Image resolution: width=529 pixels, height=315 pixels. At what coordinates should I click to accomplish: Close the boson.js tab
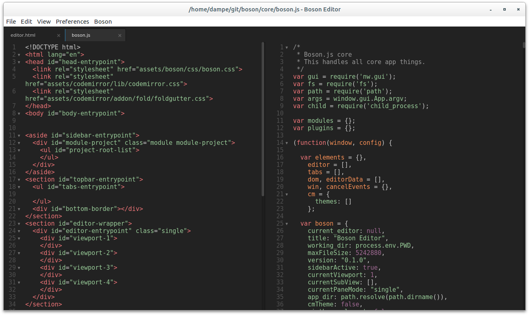coord(120,35)
